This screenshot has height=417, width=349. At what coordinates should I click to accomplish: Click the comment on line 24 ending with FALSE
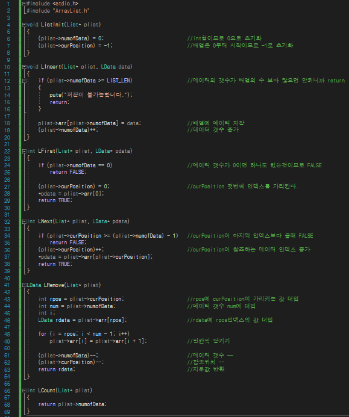[254, 165]
